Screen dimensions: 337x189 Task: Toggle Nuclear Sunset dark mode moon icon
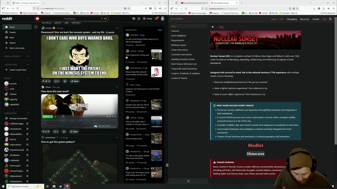tap(330, 19)
